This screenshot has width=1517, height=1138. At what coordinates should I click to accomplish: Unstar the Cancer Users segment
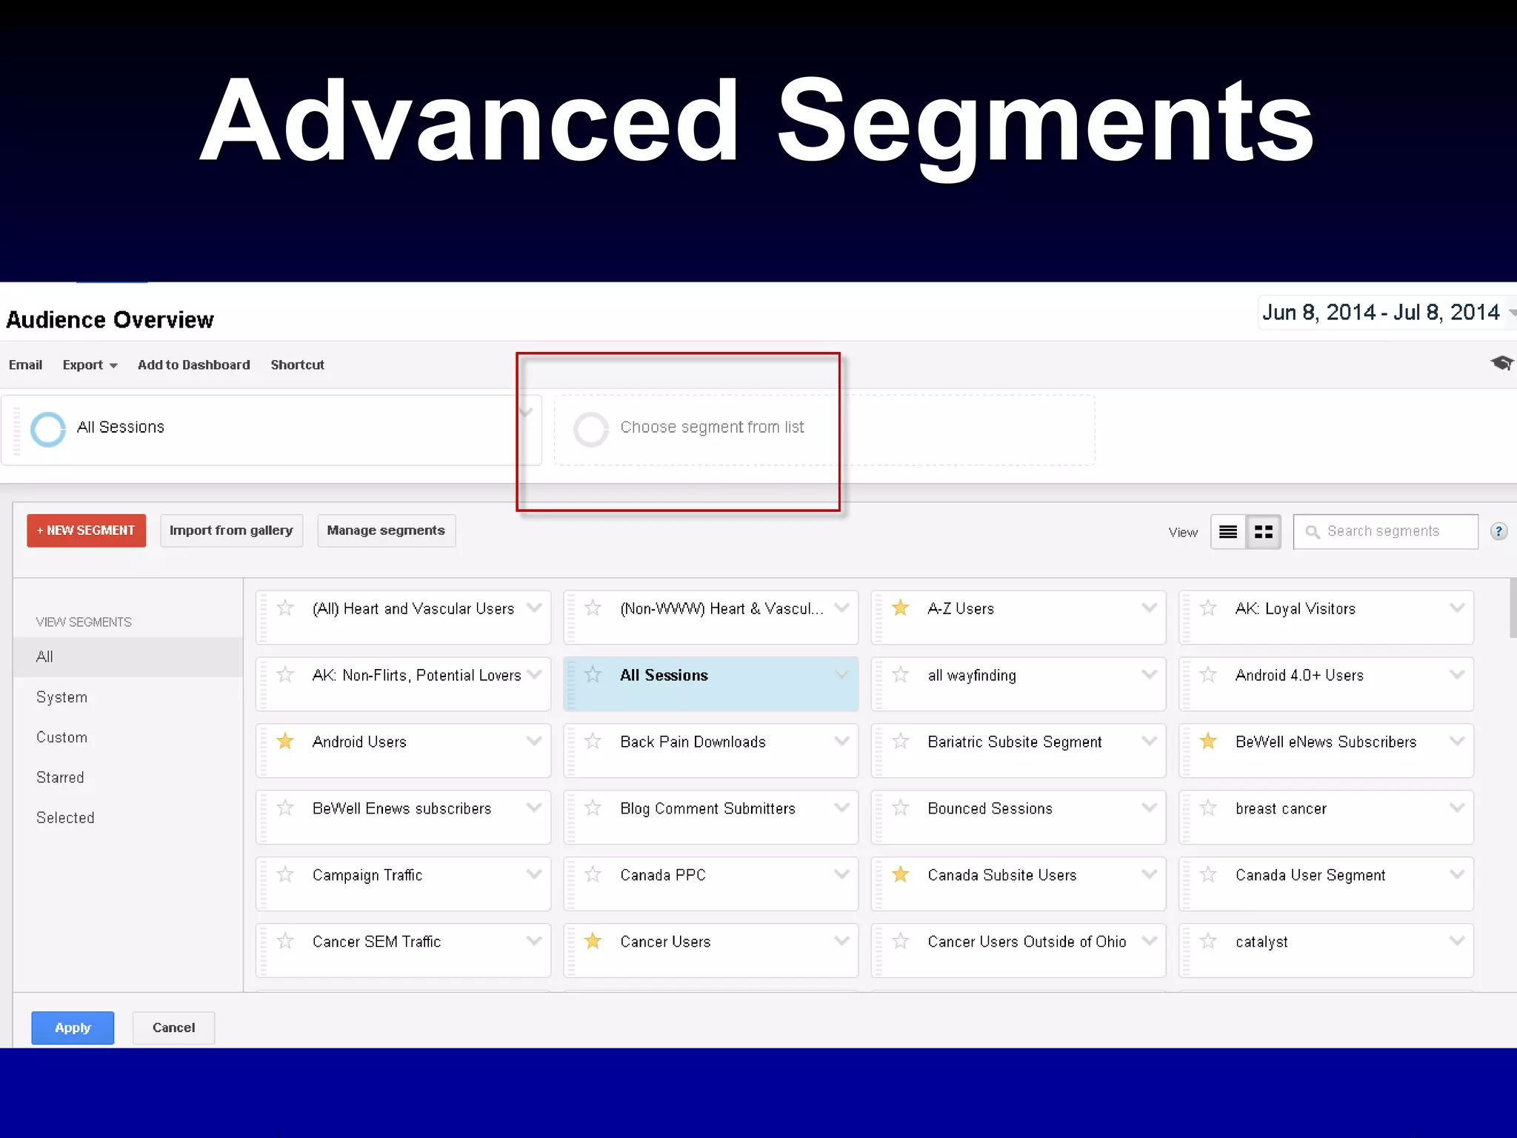(593, 942)
